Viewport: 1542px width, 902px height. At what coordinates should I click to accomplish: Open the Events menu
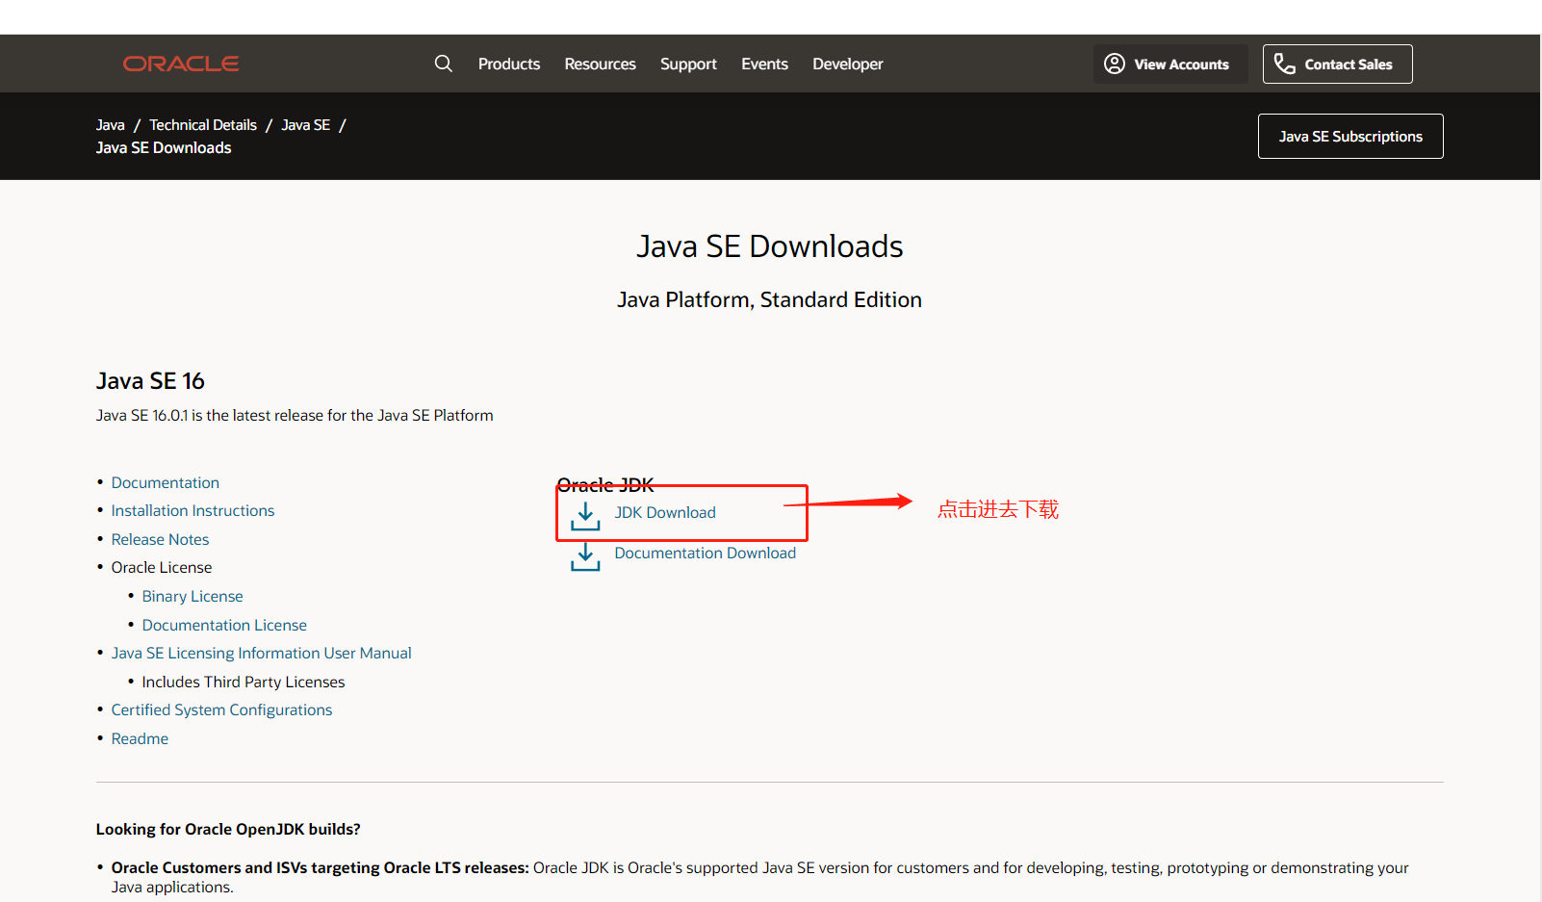764,64
